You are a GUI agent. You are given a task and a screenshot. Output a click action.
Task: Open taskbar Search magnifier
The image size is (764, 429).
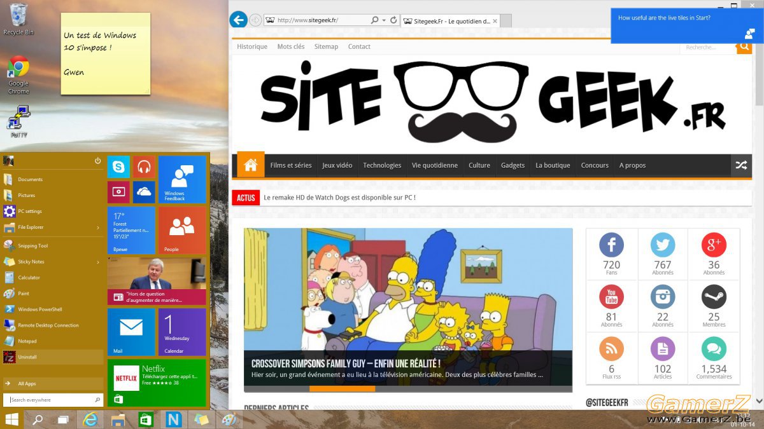point(38,419)
